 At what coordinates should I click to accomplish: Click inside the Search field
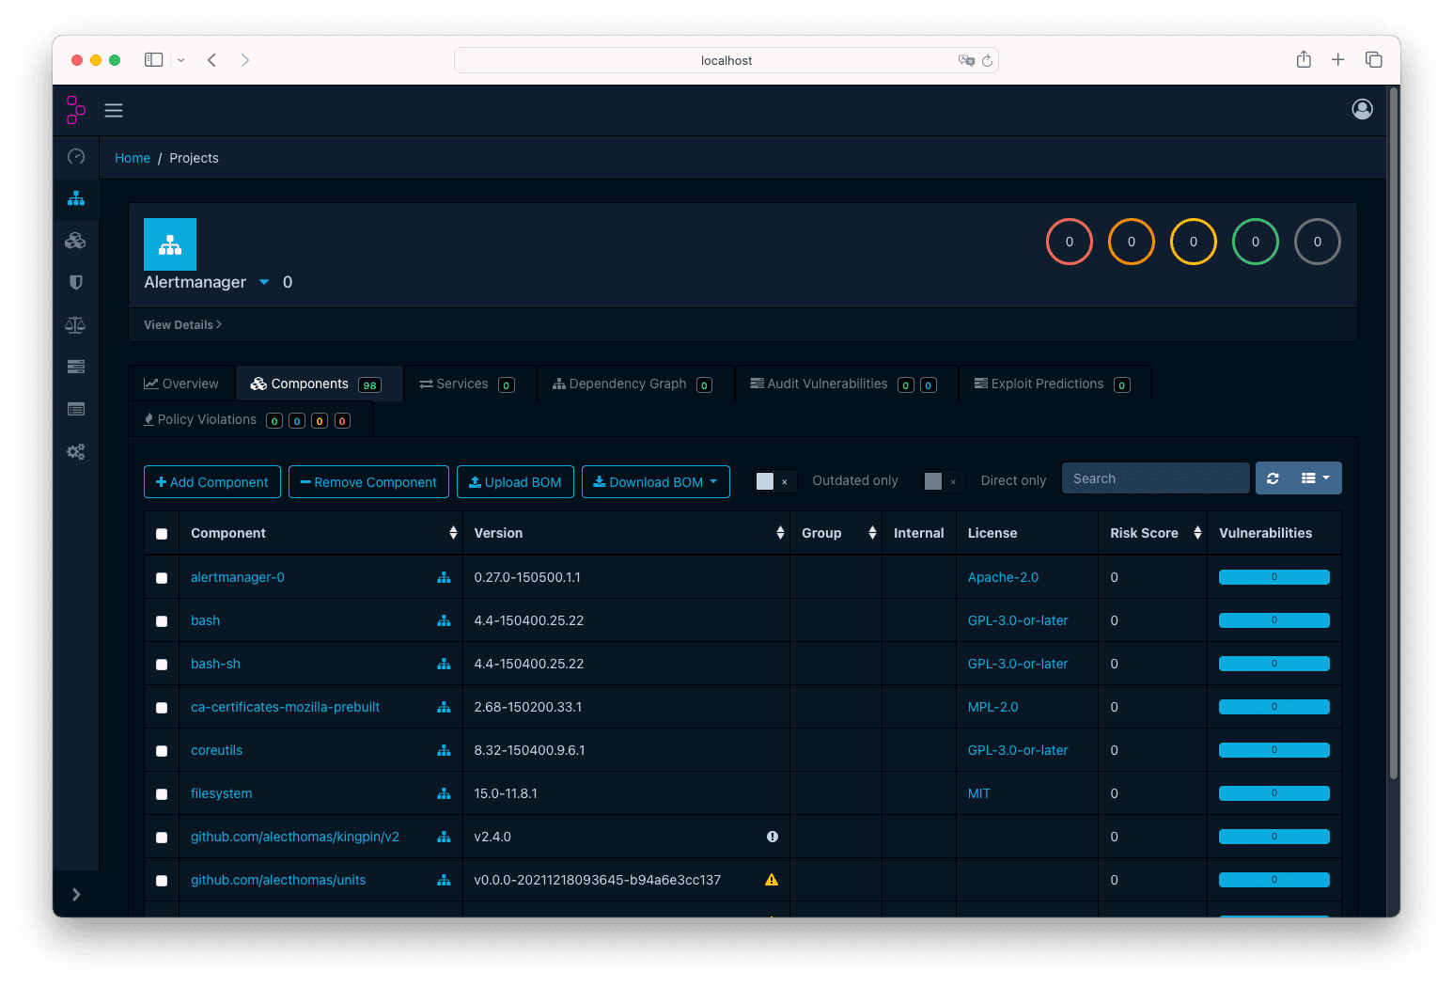click(x=1155, y=478)
